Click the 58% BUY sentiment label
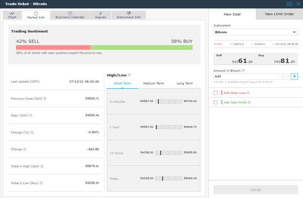This screenshot has height=198, width=303. pyautogui.click(x=182, y=41)
